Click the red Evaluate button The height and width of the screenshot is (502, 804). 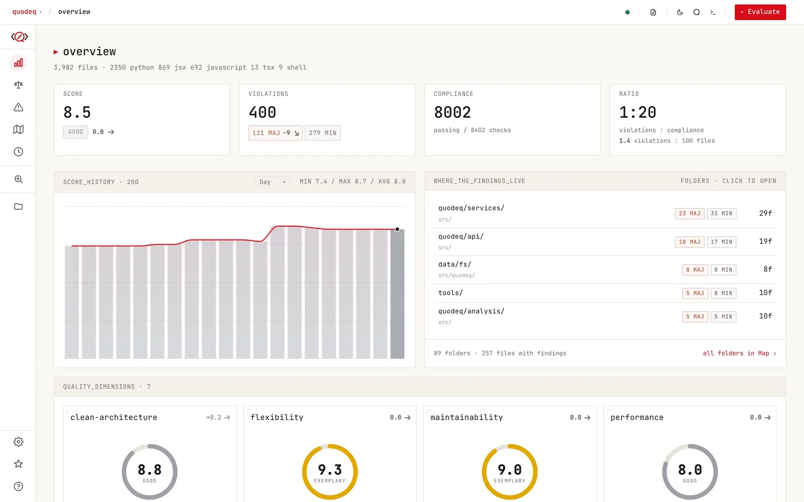pos(760,12)
